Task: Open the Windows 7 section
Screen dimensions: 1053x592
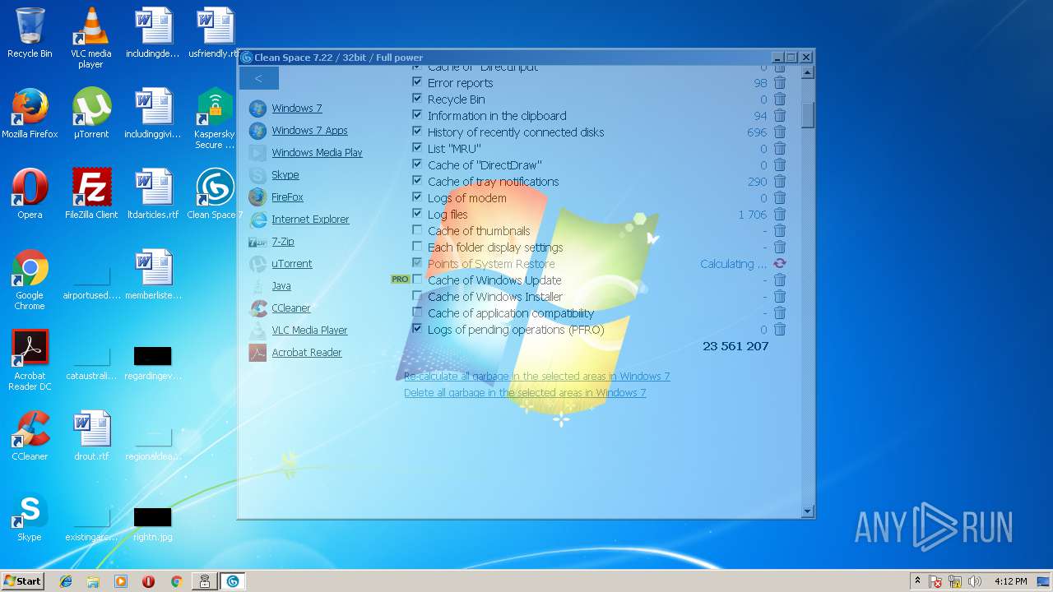Action: [297, 109]
